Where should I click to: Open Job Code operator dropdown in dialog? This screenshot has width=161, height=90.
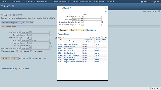tap(82, 17)
